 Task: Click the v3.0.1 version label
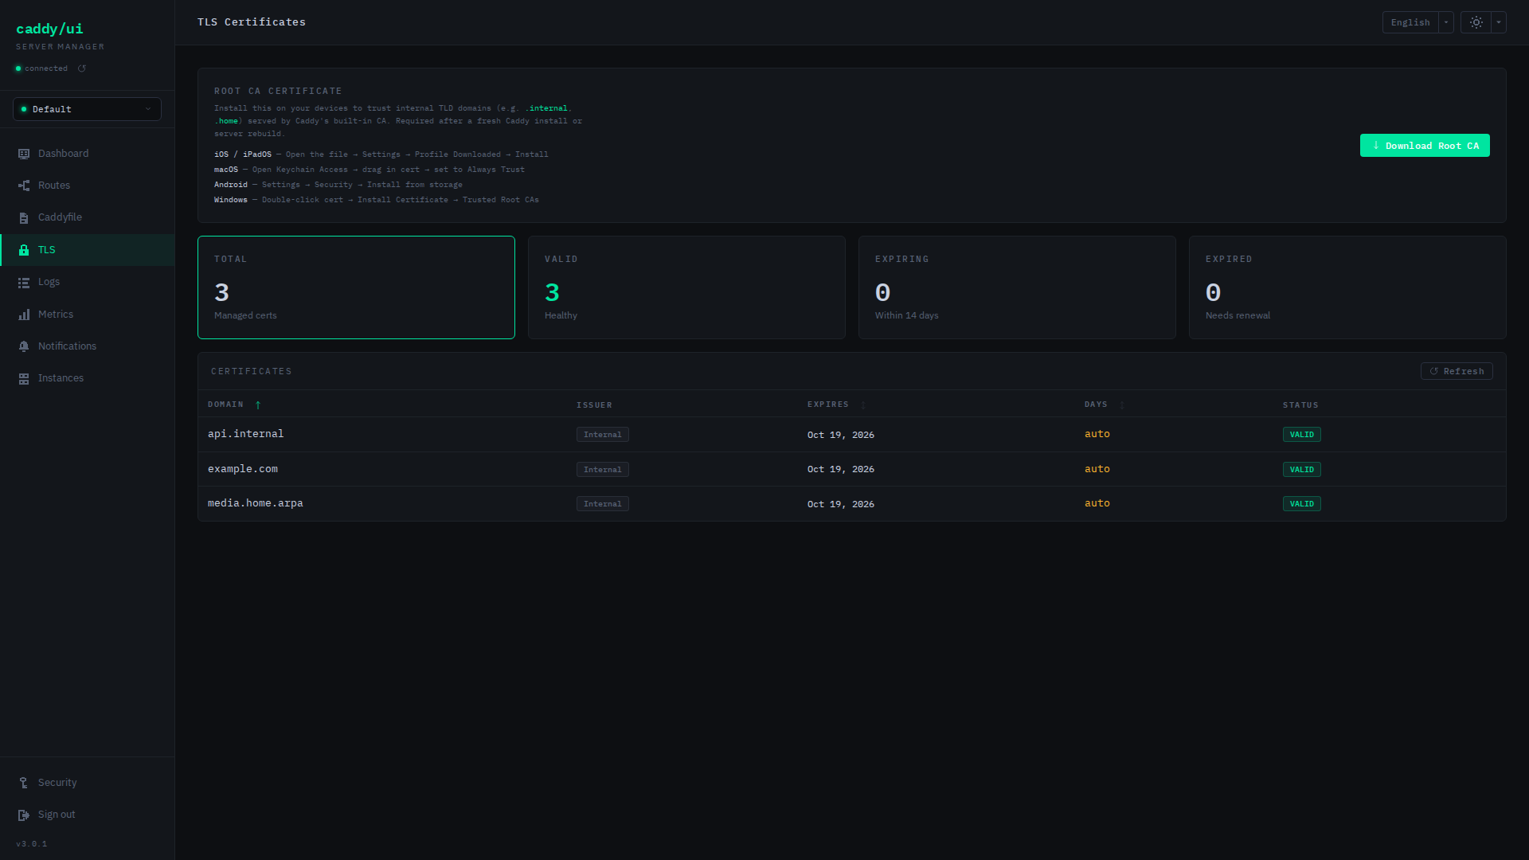click(x=31, y=843)
